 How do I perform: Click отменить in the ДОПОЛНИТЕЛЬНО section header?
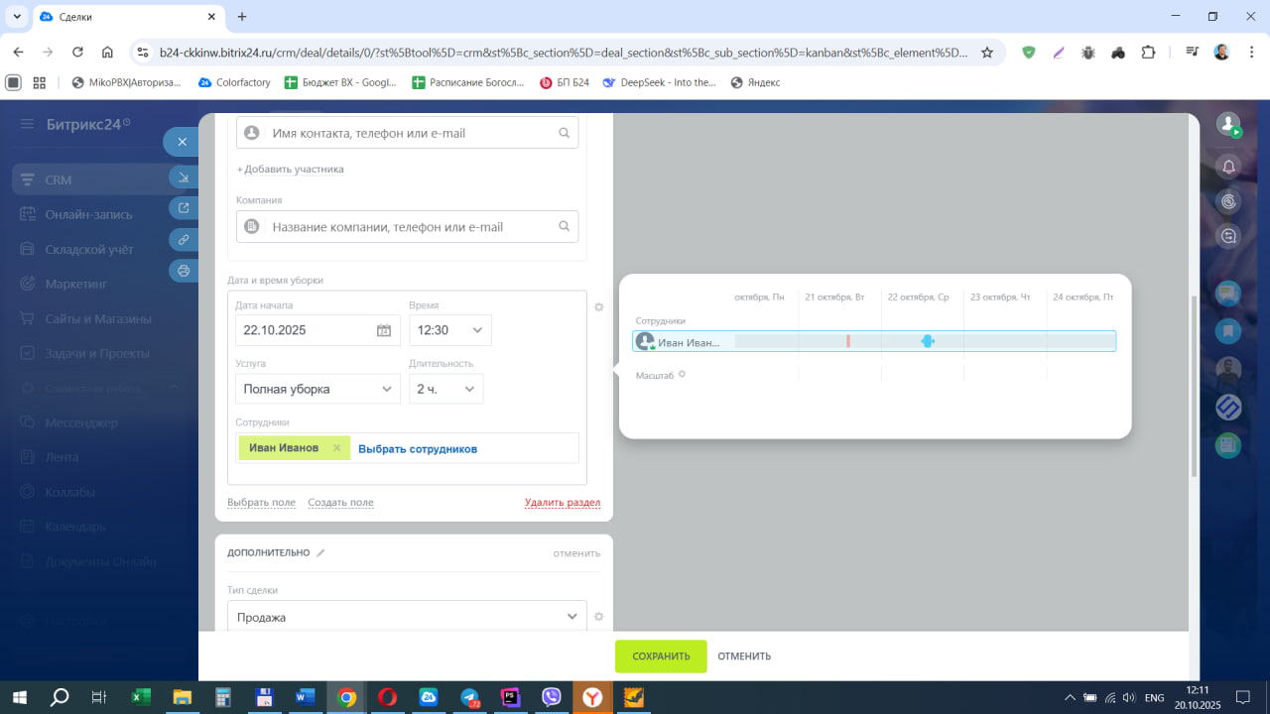576,553
